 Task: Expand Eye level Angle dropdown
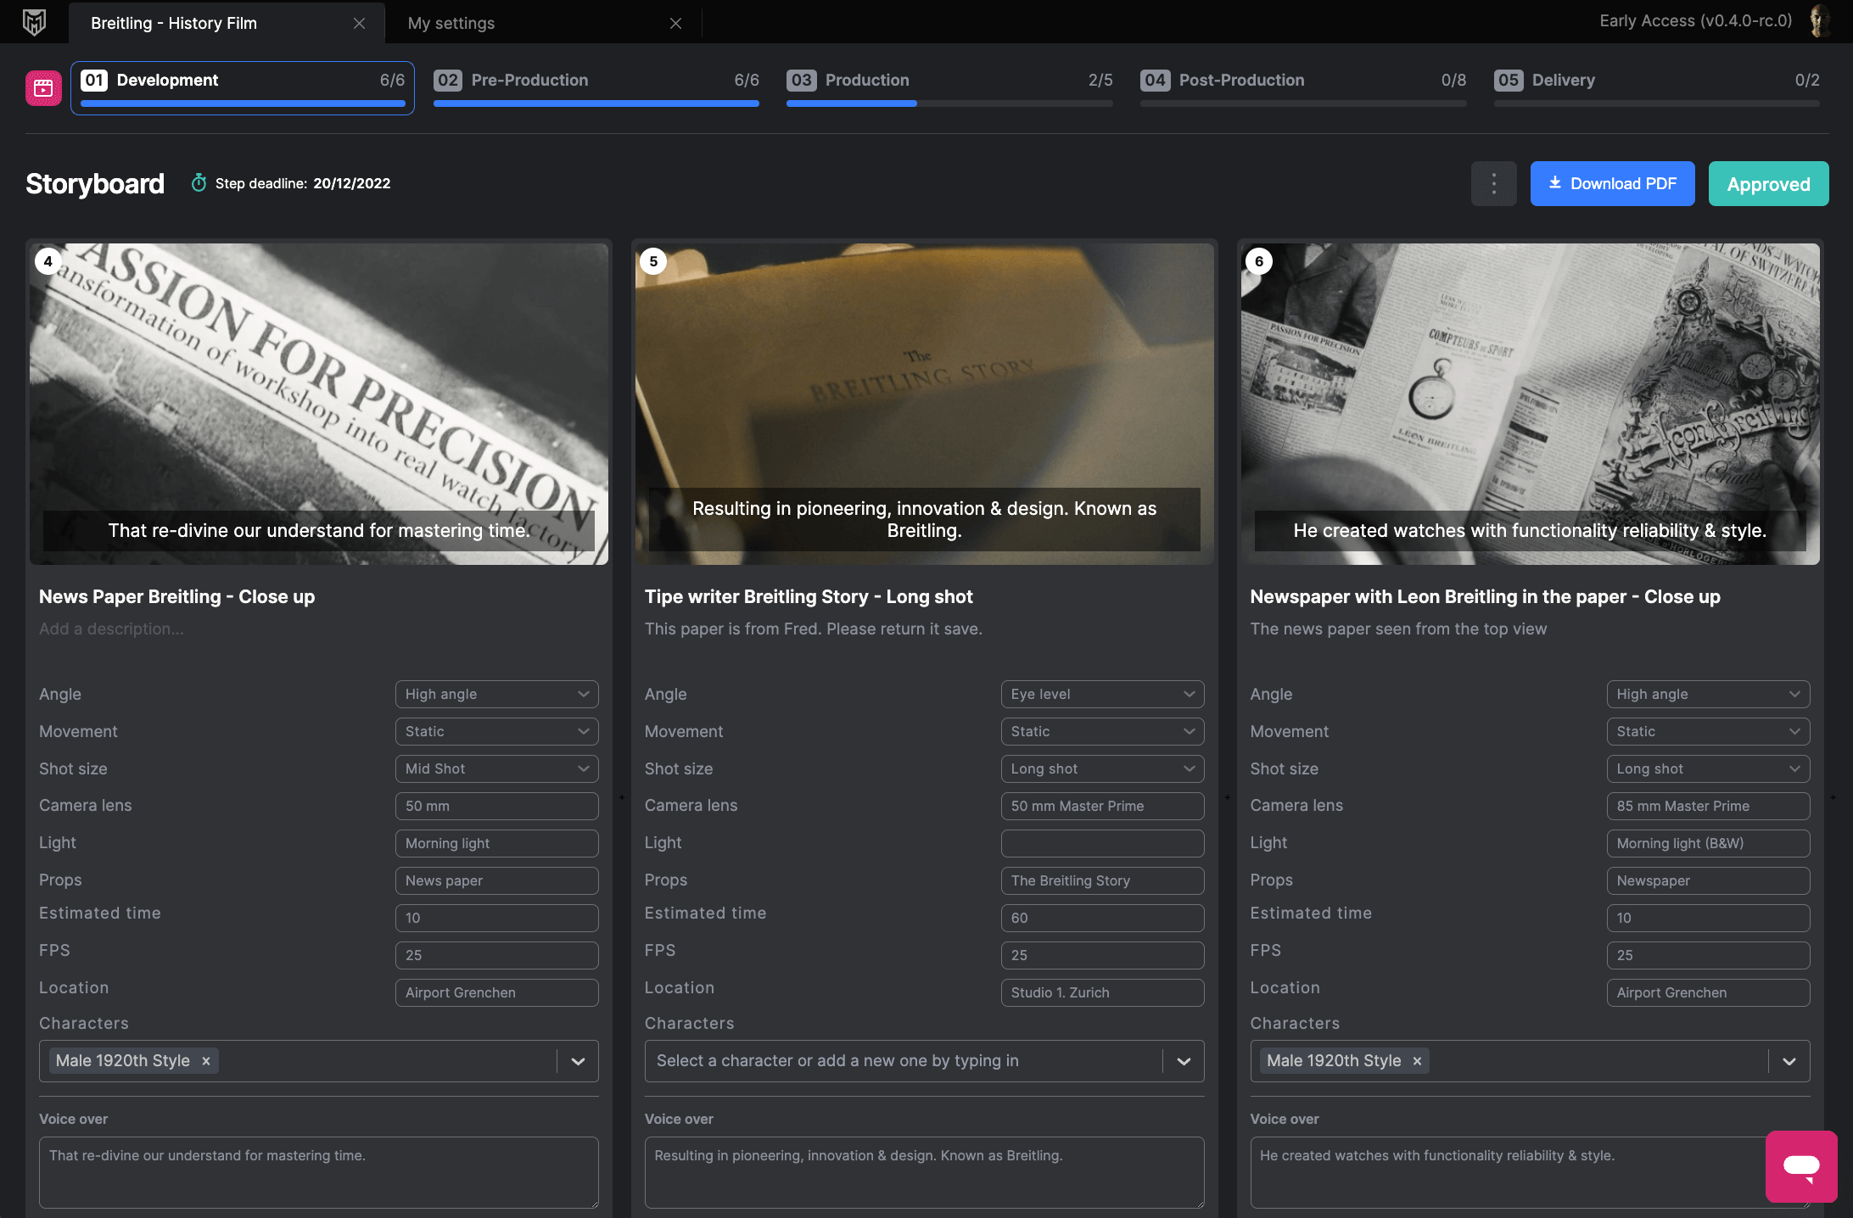tap(1102, 694)
